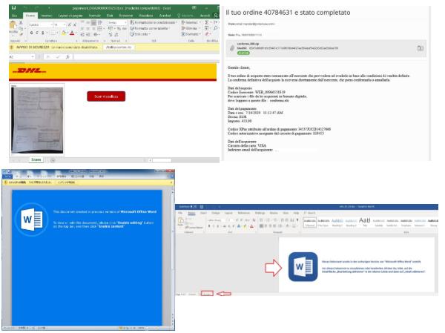Switch to the References tab in German Word
The image size is (445, 333).
pos(243,213)
